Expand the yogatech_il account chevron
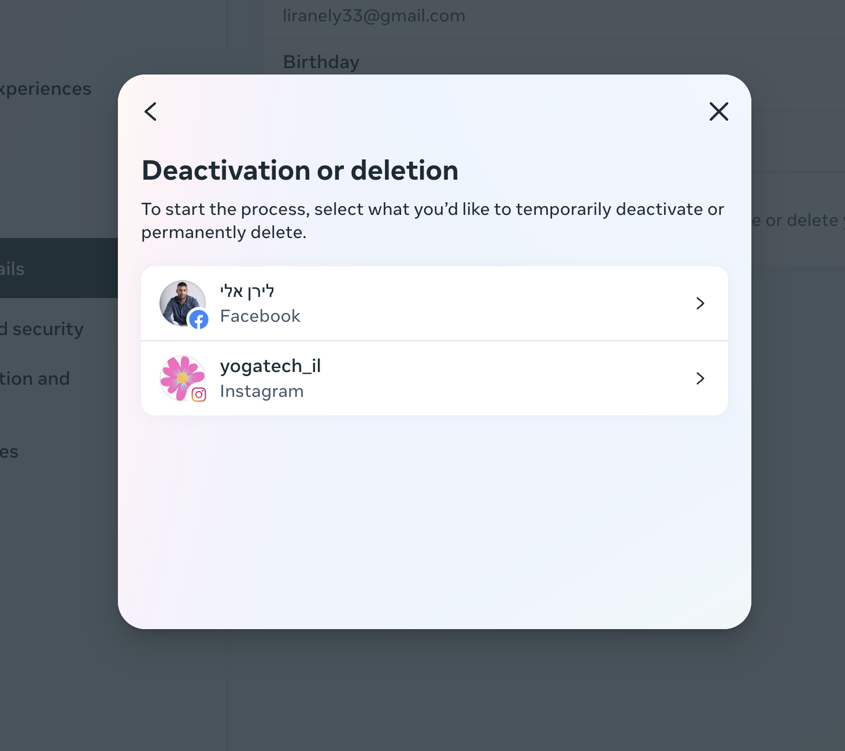Screen dimensions: 845x751 click(x=701, y=378)
